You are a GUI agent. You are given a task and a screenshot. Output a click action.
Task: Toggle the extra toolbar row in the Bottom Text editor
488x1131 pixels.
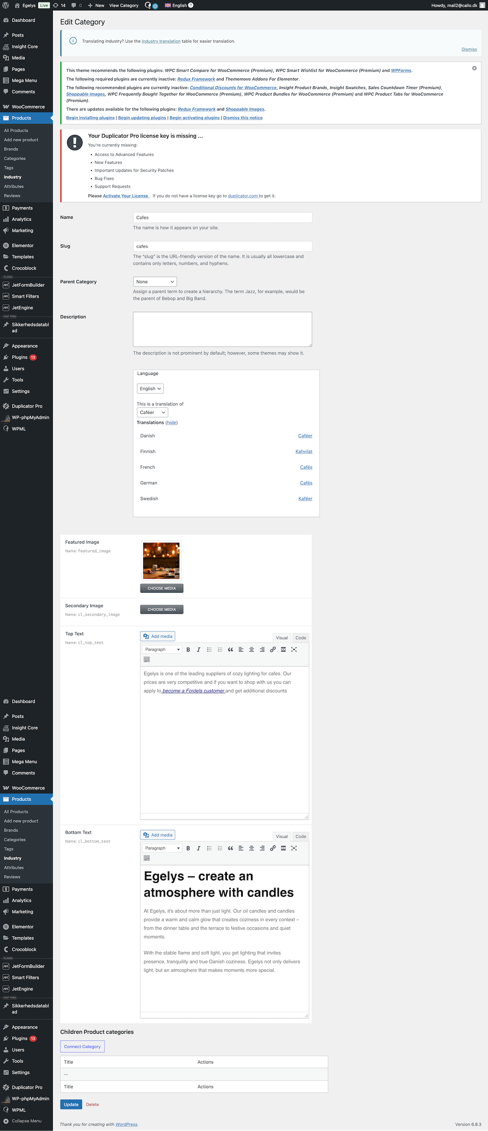tap(146, 858)
